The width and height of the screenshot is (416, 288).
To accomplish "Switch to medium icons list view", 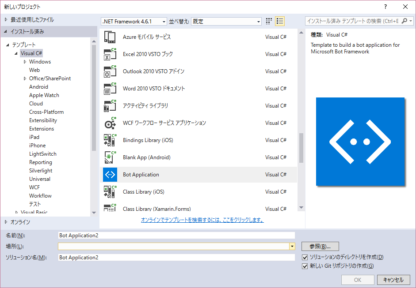I will pyautogui.click(x=280, y=21).
